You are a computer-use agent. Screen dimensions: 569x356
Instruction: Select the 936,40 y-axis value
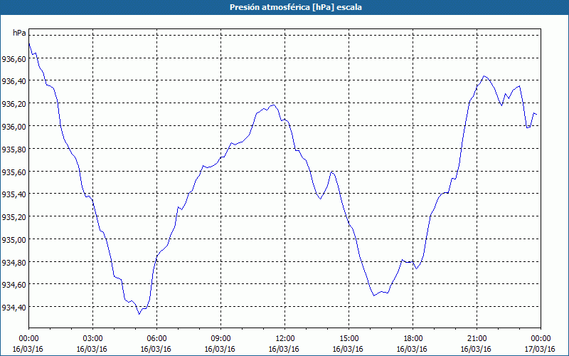click(14, 81)
